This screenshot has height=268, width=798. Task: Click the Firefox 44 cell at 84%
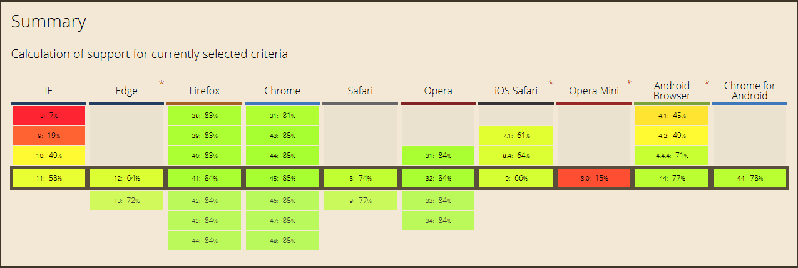coord(204,241)
